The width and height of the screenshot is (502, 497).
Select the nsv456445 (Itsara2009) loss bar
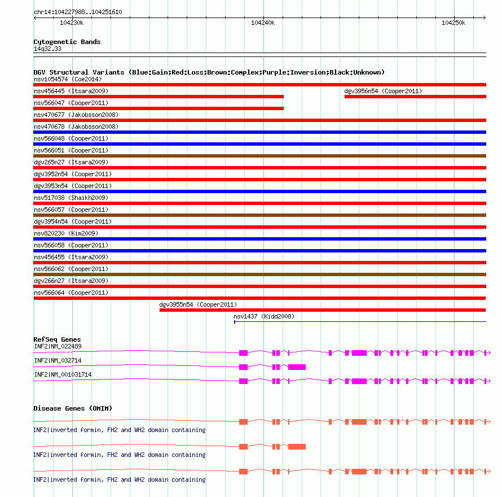(x=158, y=97)
